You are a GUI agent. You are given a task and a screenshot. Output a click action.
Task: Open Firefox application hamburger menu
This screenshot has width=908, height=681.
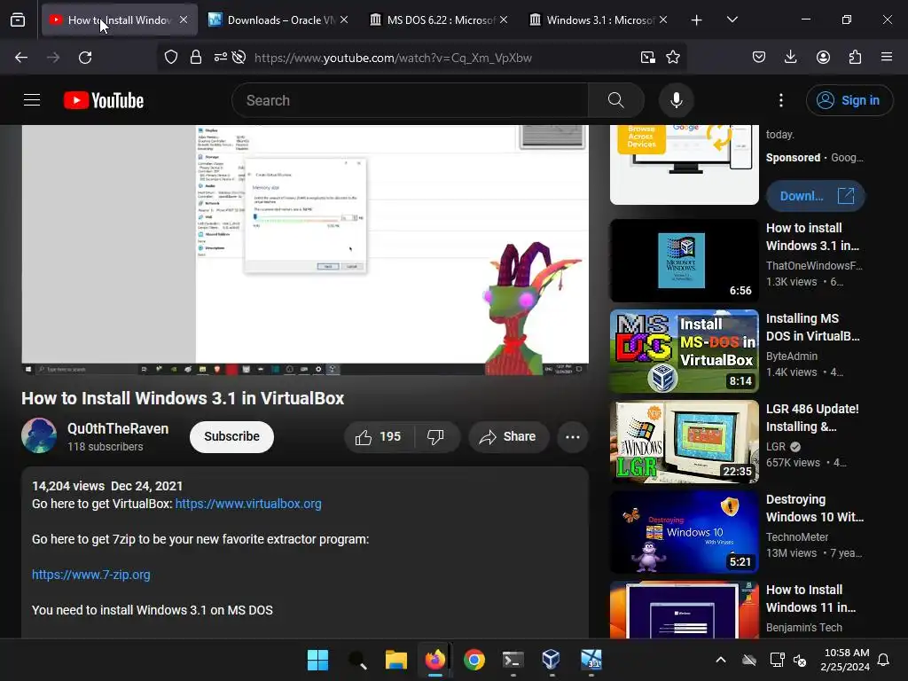click(x=887, y=58)
